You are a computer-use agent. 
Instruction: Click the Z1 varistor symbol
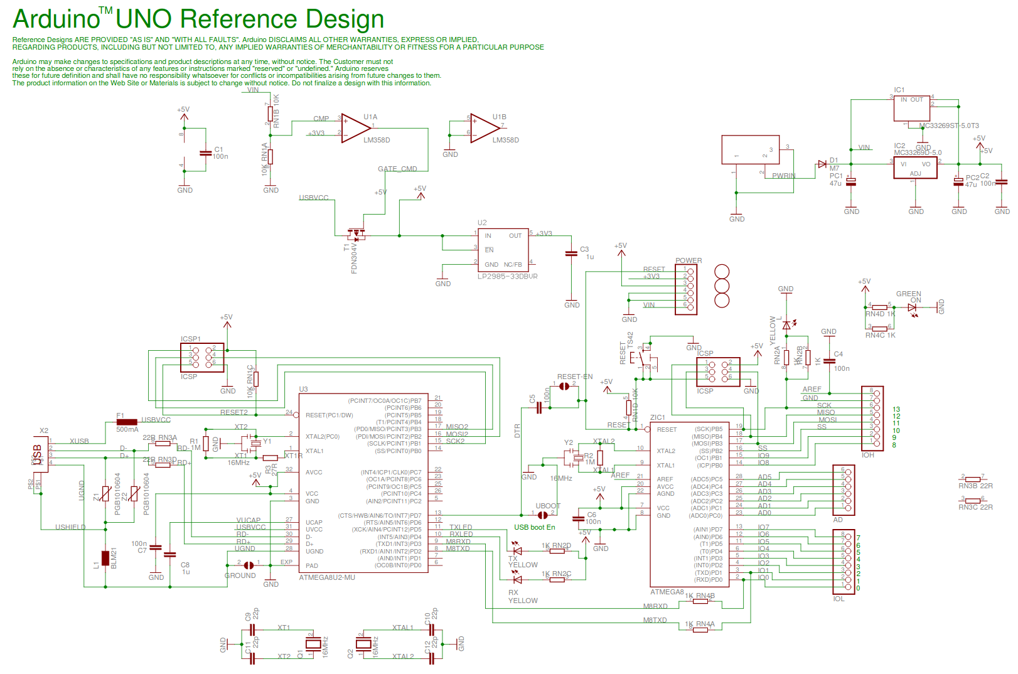click(x=105, y=495)
